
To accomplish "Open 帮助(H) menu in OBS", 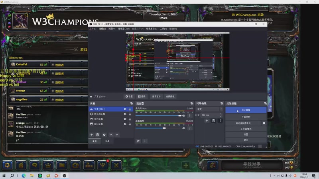I will [x=173, y=29].
